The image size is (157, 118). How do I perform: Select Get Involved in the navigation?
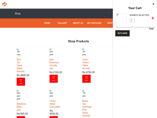pos(94,23)
